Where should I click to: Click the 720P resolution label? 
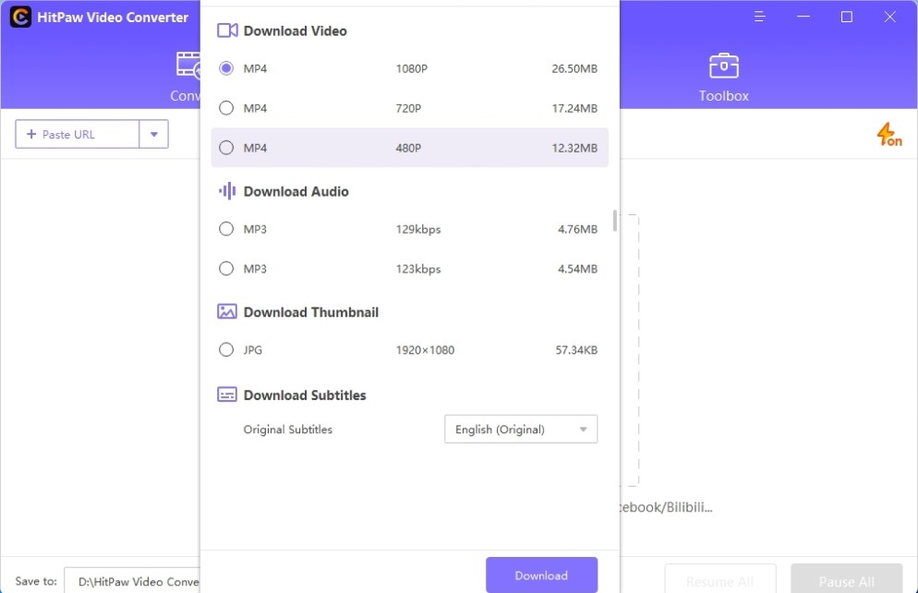408,108
